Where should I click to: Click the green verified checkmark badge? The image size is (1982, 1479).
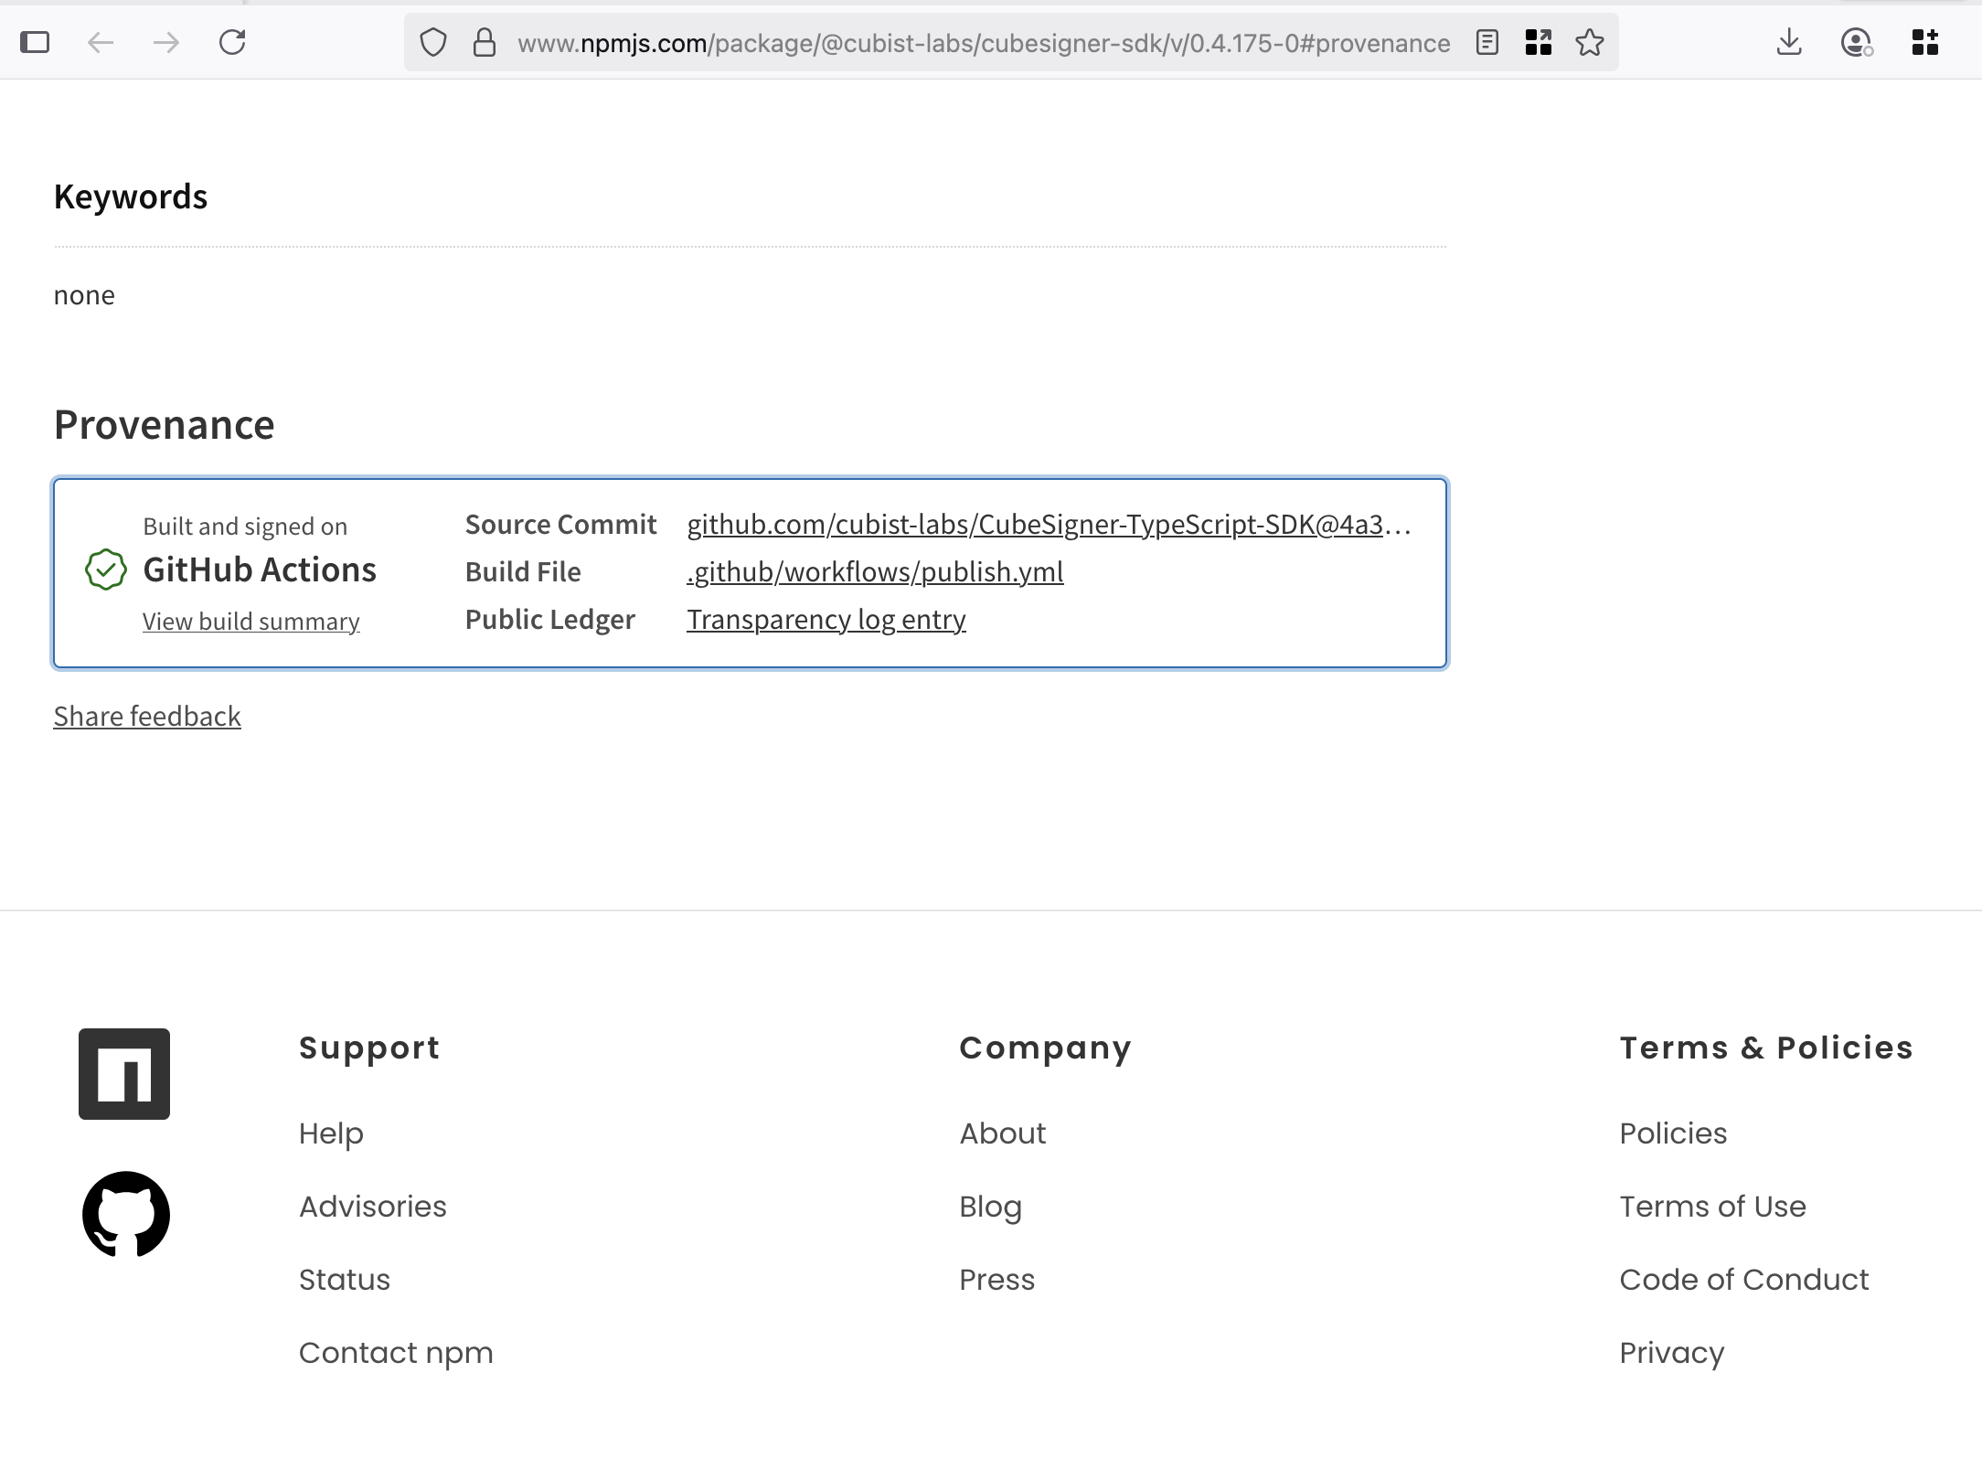point(106,570)
